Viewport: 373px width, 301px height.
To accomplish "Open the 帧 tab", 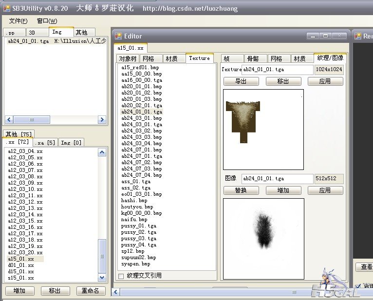I will [x=232, y=58].
